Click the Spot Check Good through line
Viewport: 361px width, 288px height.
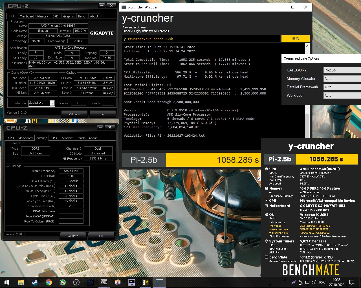pos(161,102)
